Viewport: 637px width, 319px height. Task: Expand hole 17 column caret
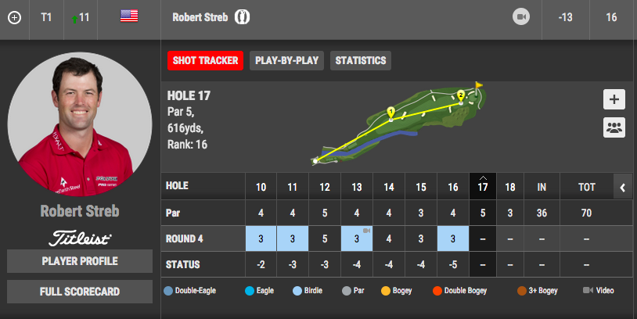click(x=483, y=177)
